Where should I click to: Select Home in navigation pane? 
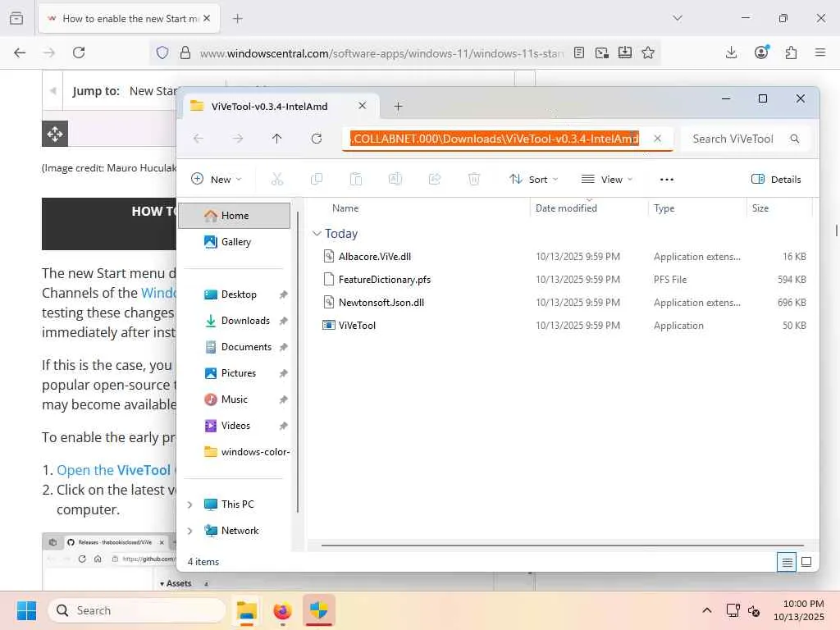(x=234, y=216)
